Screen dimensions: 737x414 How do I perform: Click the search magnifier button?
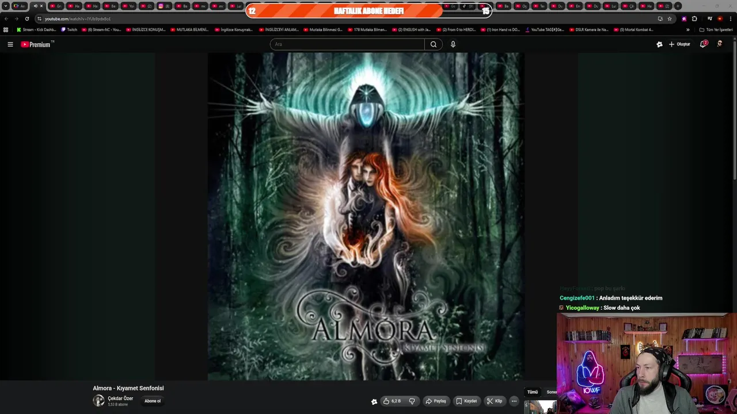pyautogui.click(x=434, y=44)
